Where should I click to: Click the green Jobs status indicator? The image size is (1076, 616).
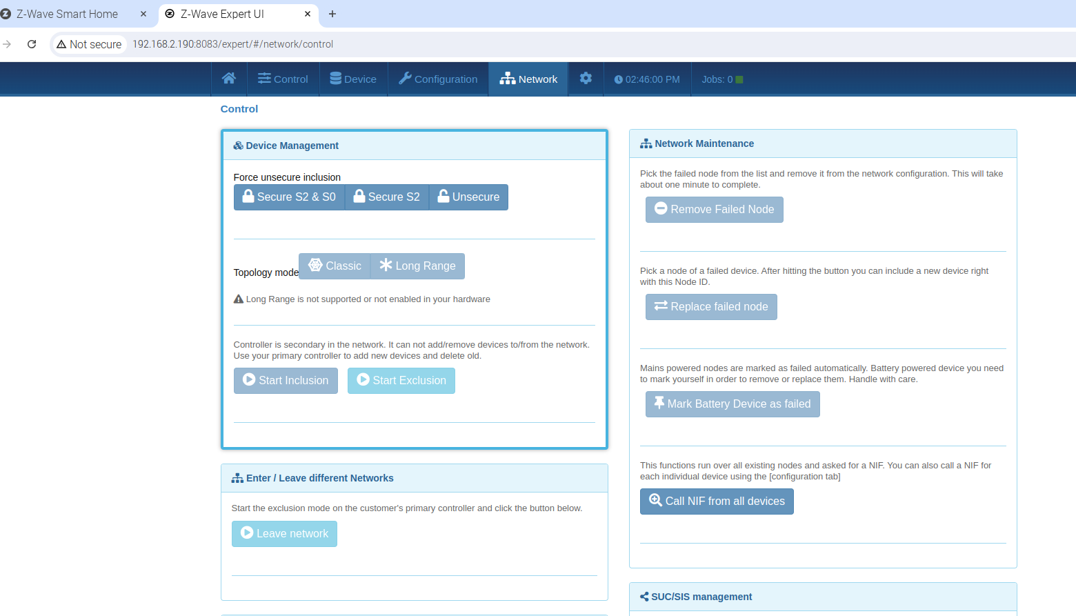739,79
